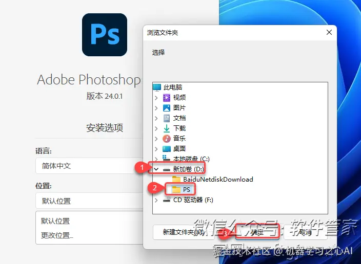The image size is (361, 264).
Task: Select the PS folder name
Action: [187, 189]
